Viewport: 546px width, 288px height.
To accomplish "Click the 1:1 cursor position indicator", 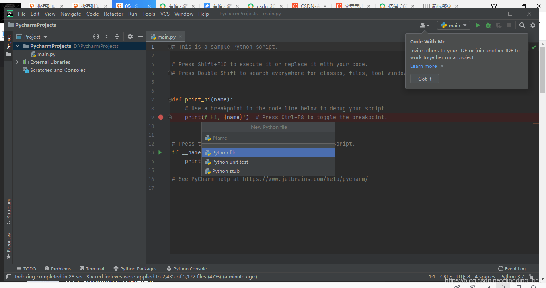I will (x=432, y=277).
